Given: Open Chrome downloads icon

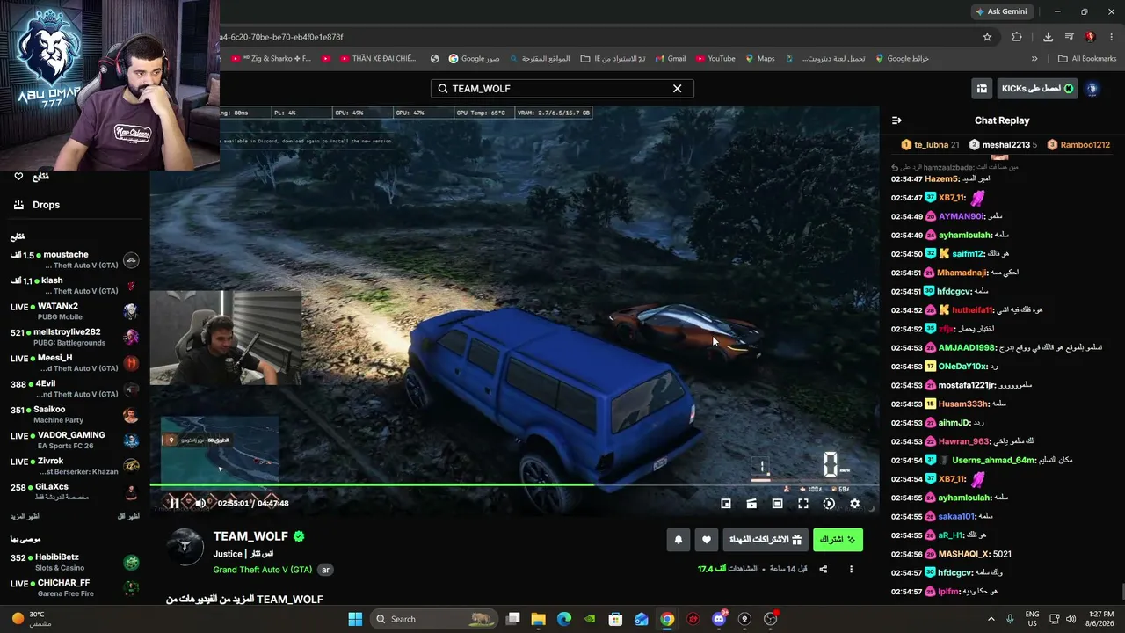Looking at the screenshot, I should pos(1048,37).
